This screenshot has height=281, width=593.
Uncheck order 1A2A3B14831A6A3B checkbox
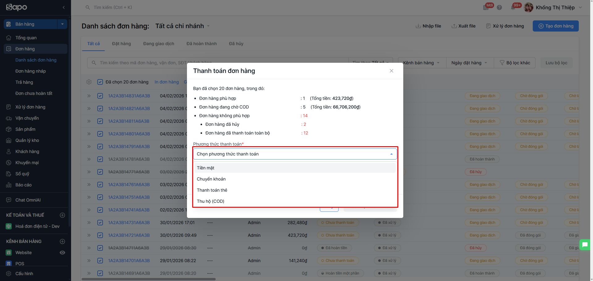coord(100,96)
